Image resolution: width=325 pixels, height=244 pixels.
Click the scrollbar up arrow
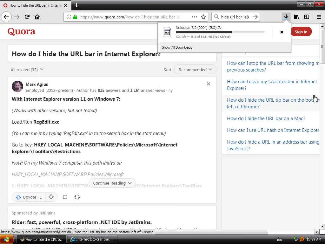coord(322,26)
